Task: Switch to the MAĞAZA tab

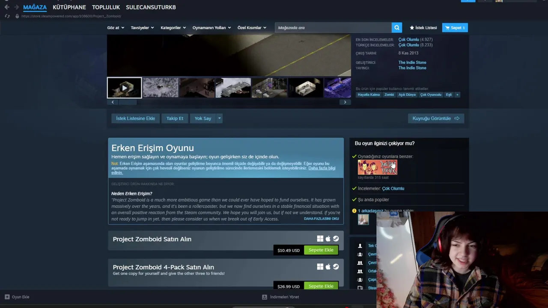Action: click(35, 7)
